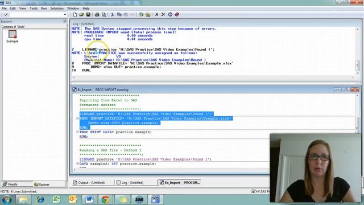Image resolution: width=364 pixels, height=205 pixels.
Task: Collapse the DATA example2 code block
Action: (x=77, y=164)
